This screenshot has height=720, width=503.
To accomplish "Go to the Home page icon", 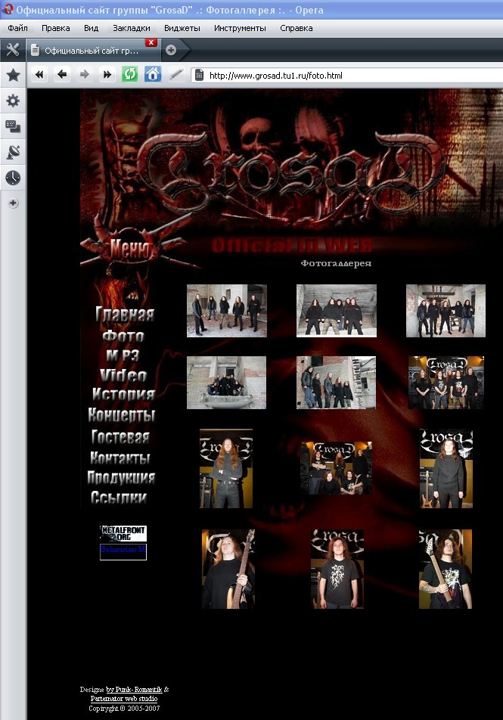I will click(x=153, y=74).
